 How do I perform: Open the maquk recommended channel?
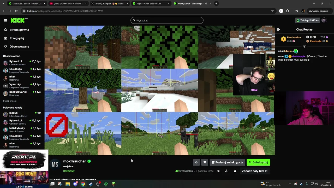22,114
